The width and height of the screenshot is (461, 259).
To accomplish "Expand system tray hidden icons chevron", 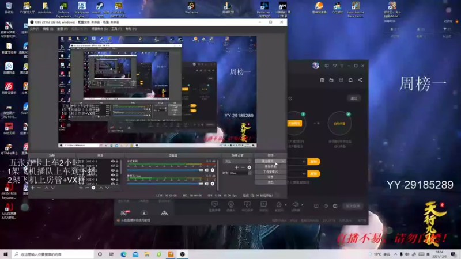I will (x=396, y=254).
